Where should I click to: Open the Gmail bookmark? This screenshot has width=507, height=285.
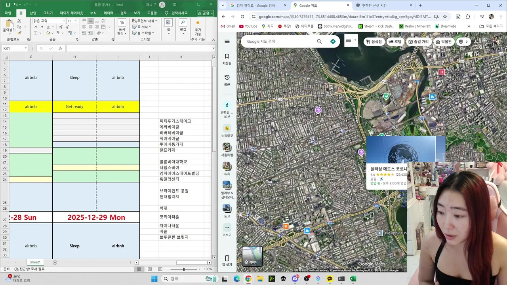[x=228, y=26]
